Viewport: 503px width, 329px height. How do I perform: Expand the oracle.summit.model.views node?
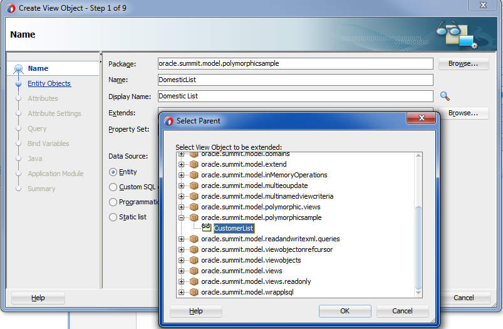[181, 271]
